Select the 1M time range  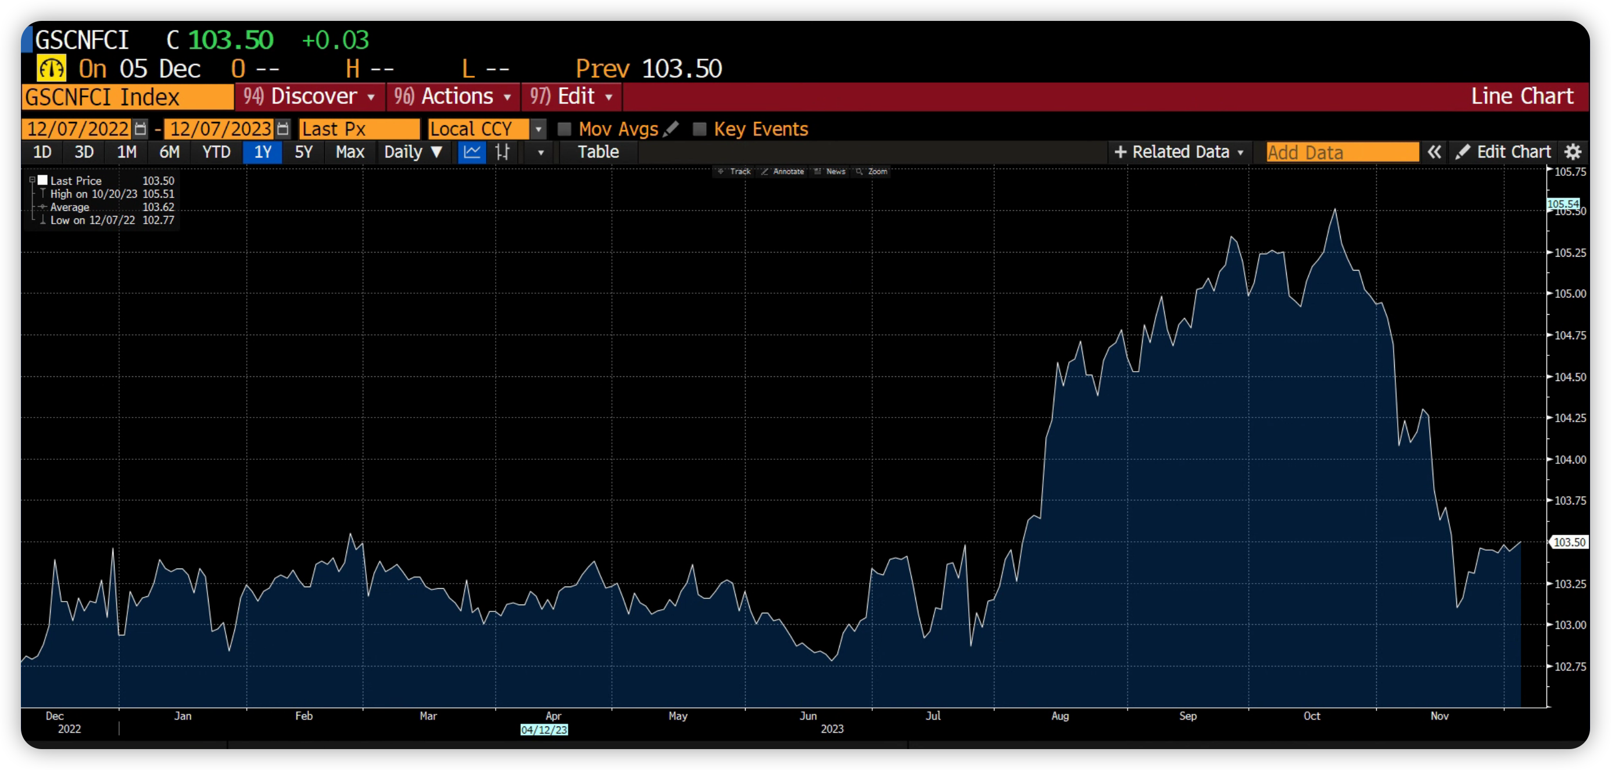tap(126, 152)
